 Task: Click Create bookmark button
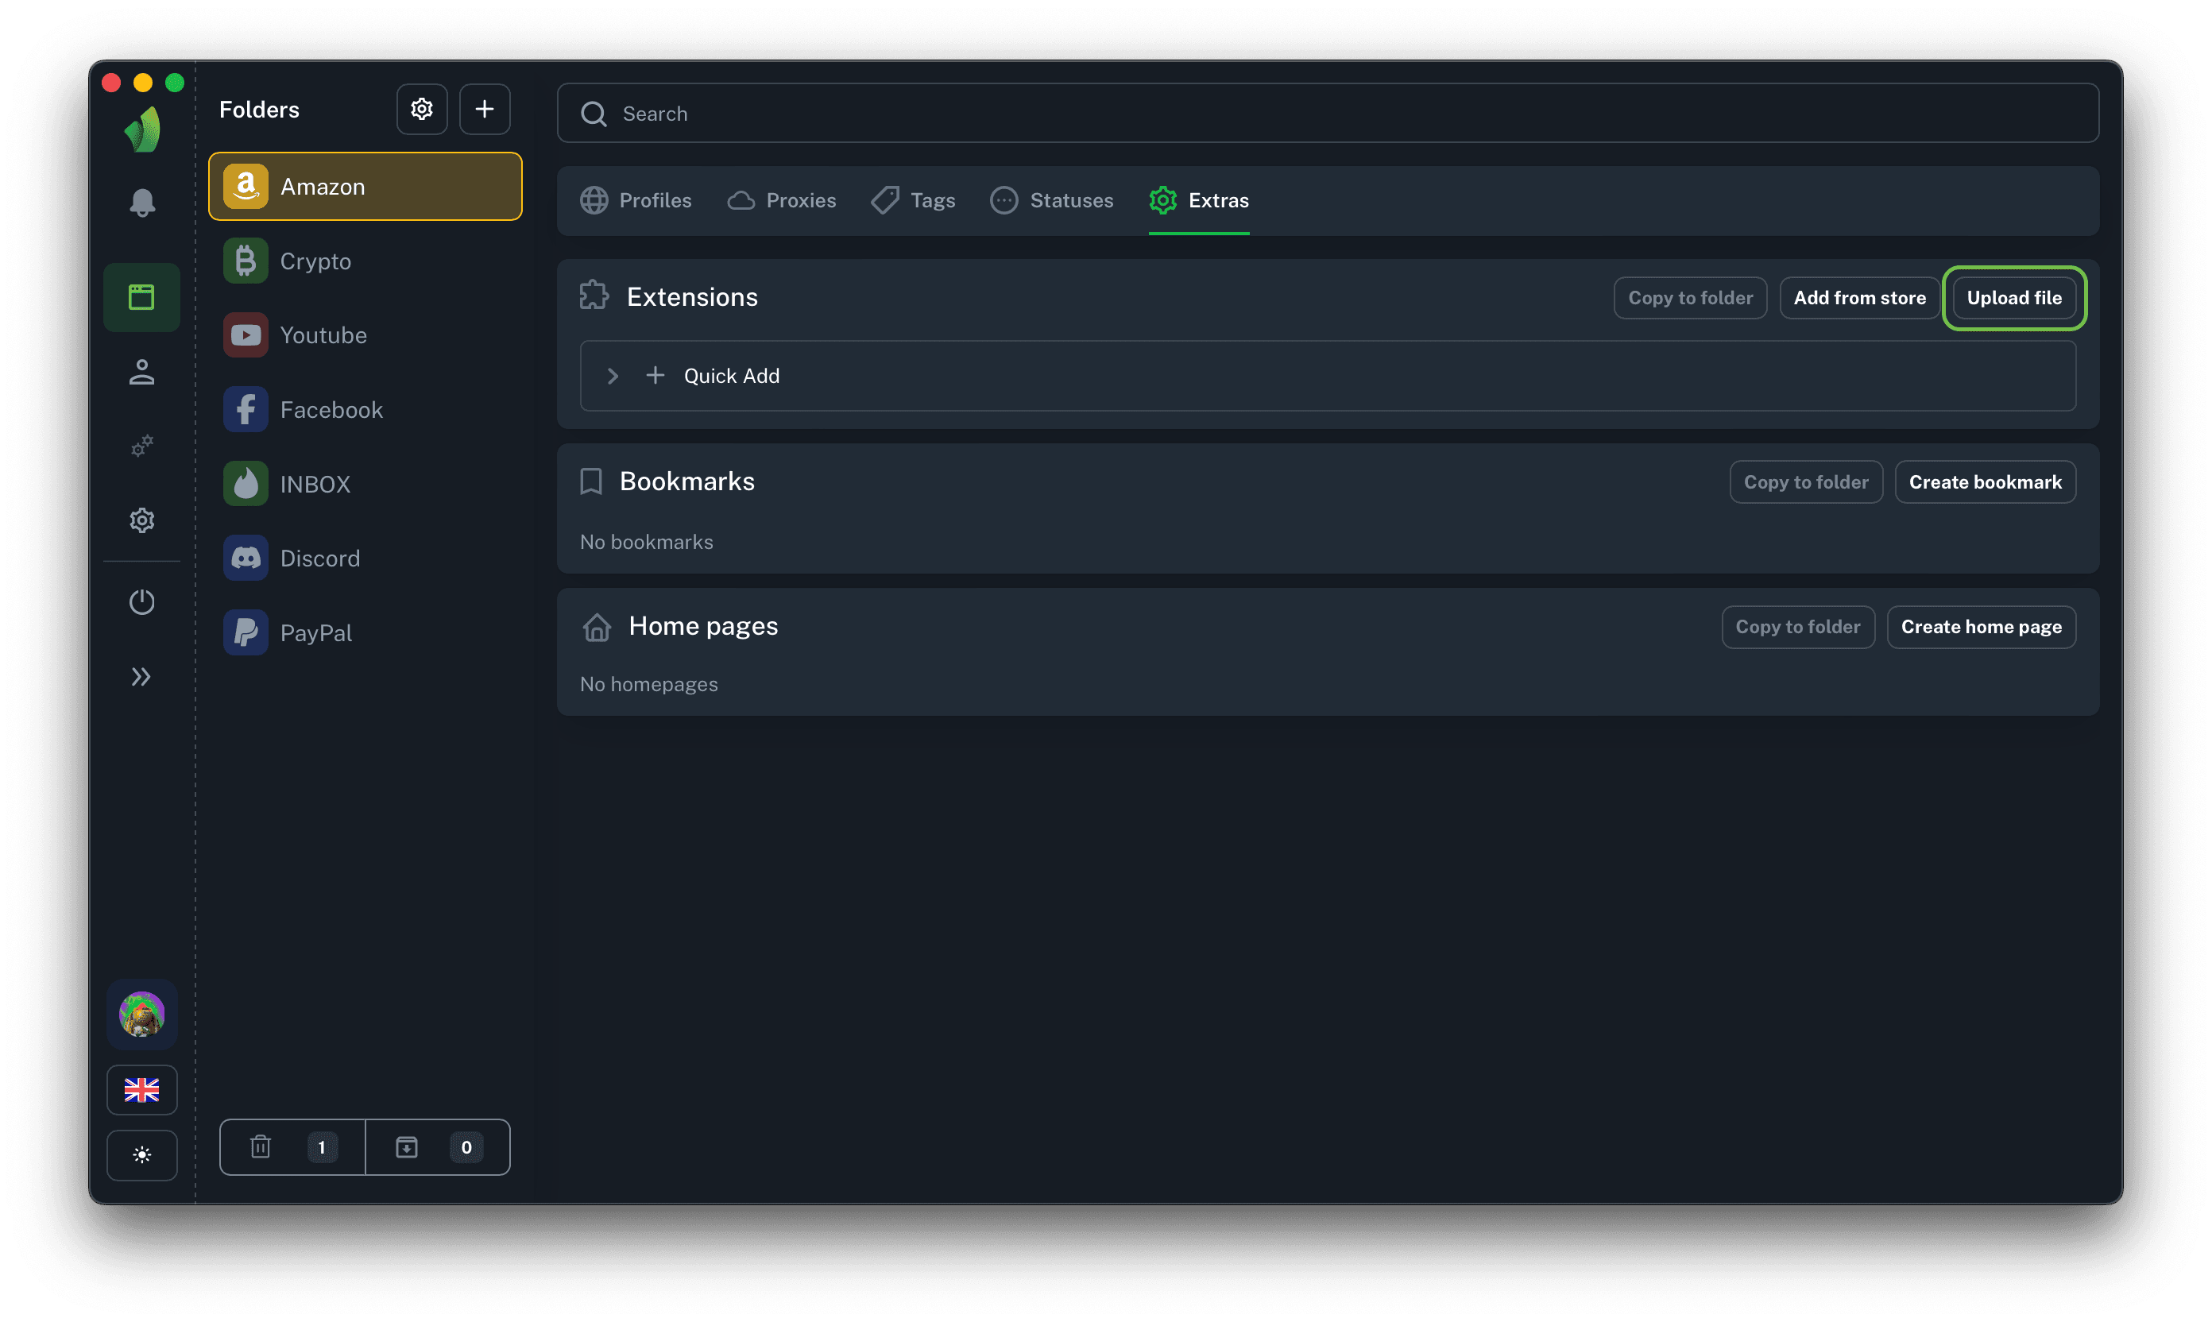pos(1985,482)
